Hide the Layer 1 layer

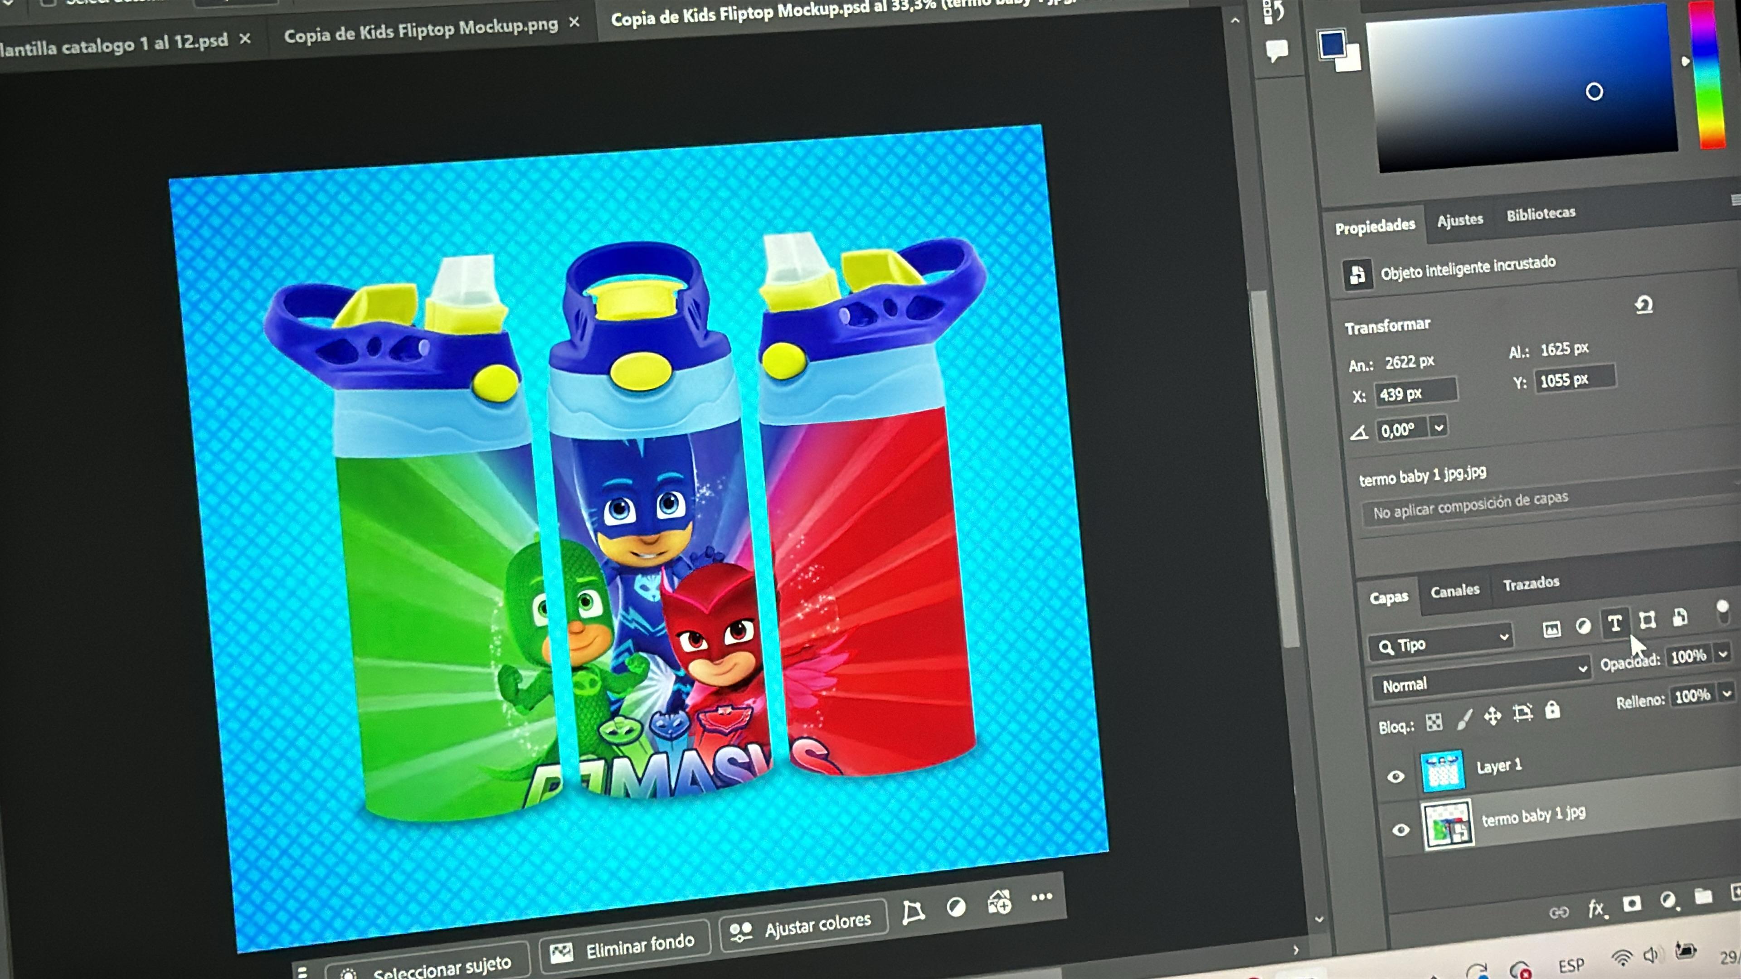(x=1395, y=776)
